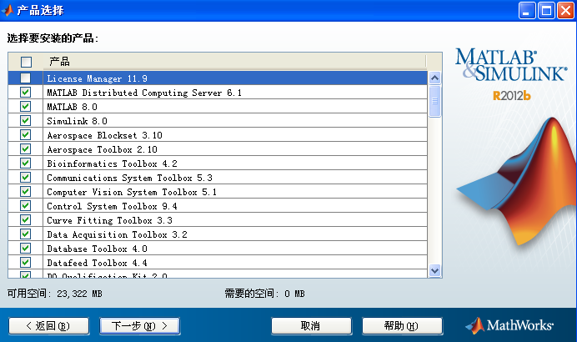
Task: Uncheck the Simulink 8.0 checkbox
Action: tap(25, 120)
